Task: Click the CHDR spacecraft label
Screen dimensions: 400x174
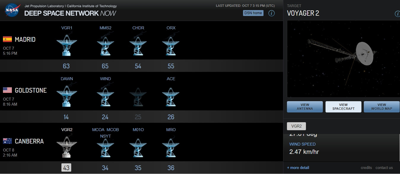Action: point(138,28)
